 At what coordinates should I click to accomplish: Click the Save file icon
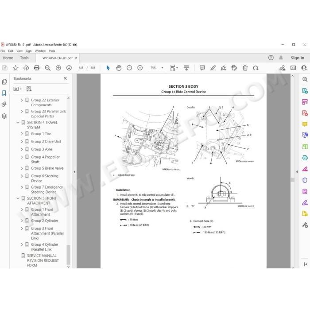(5, 68)
